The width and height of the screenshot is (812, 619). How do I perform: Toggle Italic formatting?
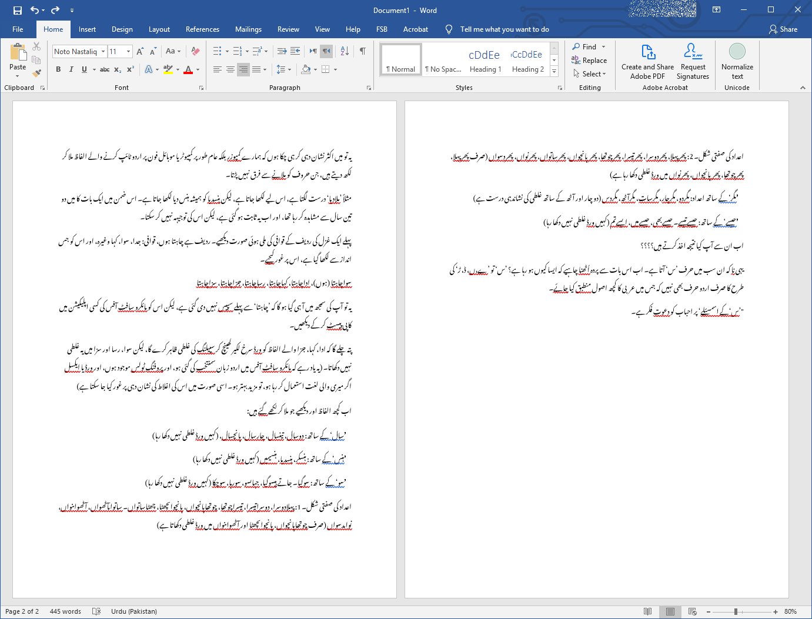pyautogui.click(x=71, y=69)
